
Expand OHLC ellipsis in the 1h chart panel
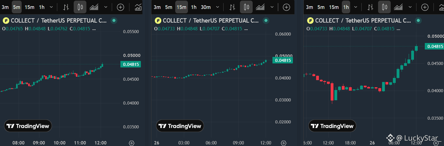(398, 29)
